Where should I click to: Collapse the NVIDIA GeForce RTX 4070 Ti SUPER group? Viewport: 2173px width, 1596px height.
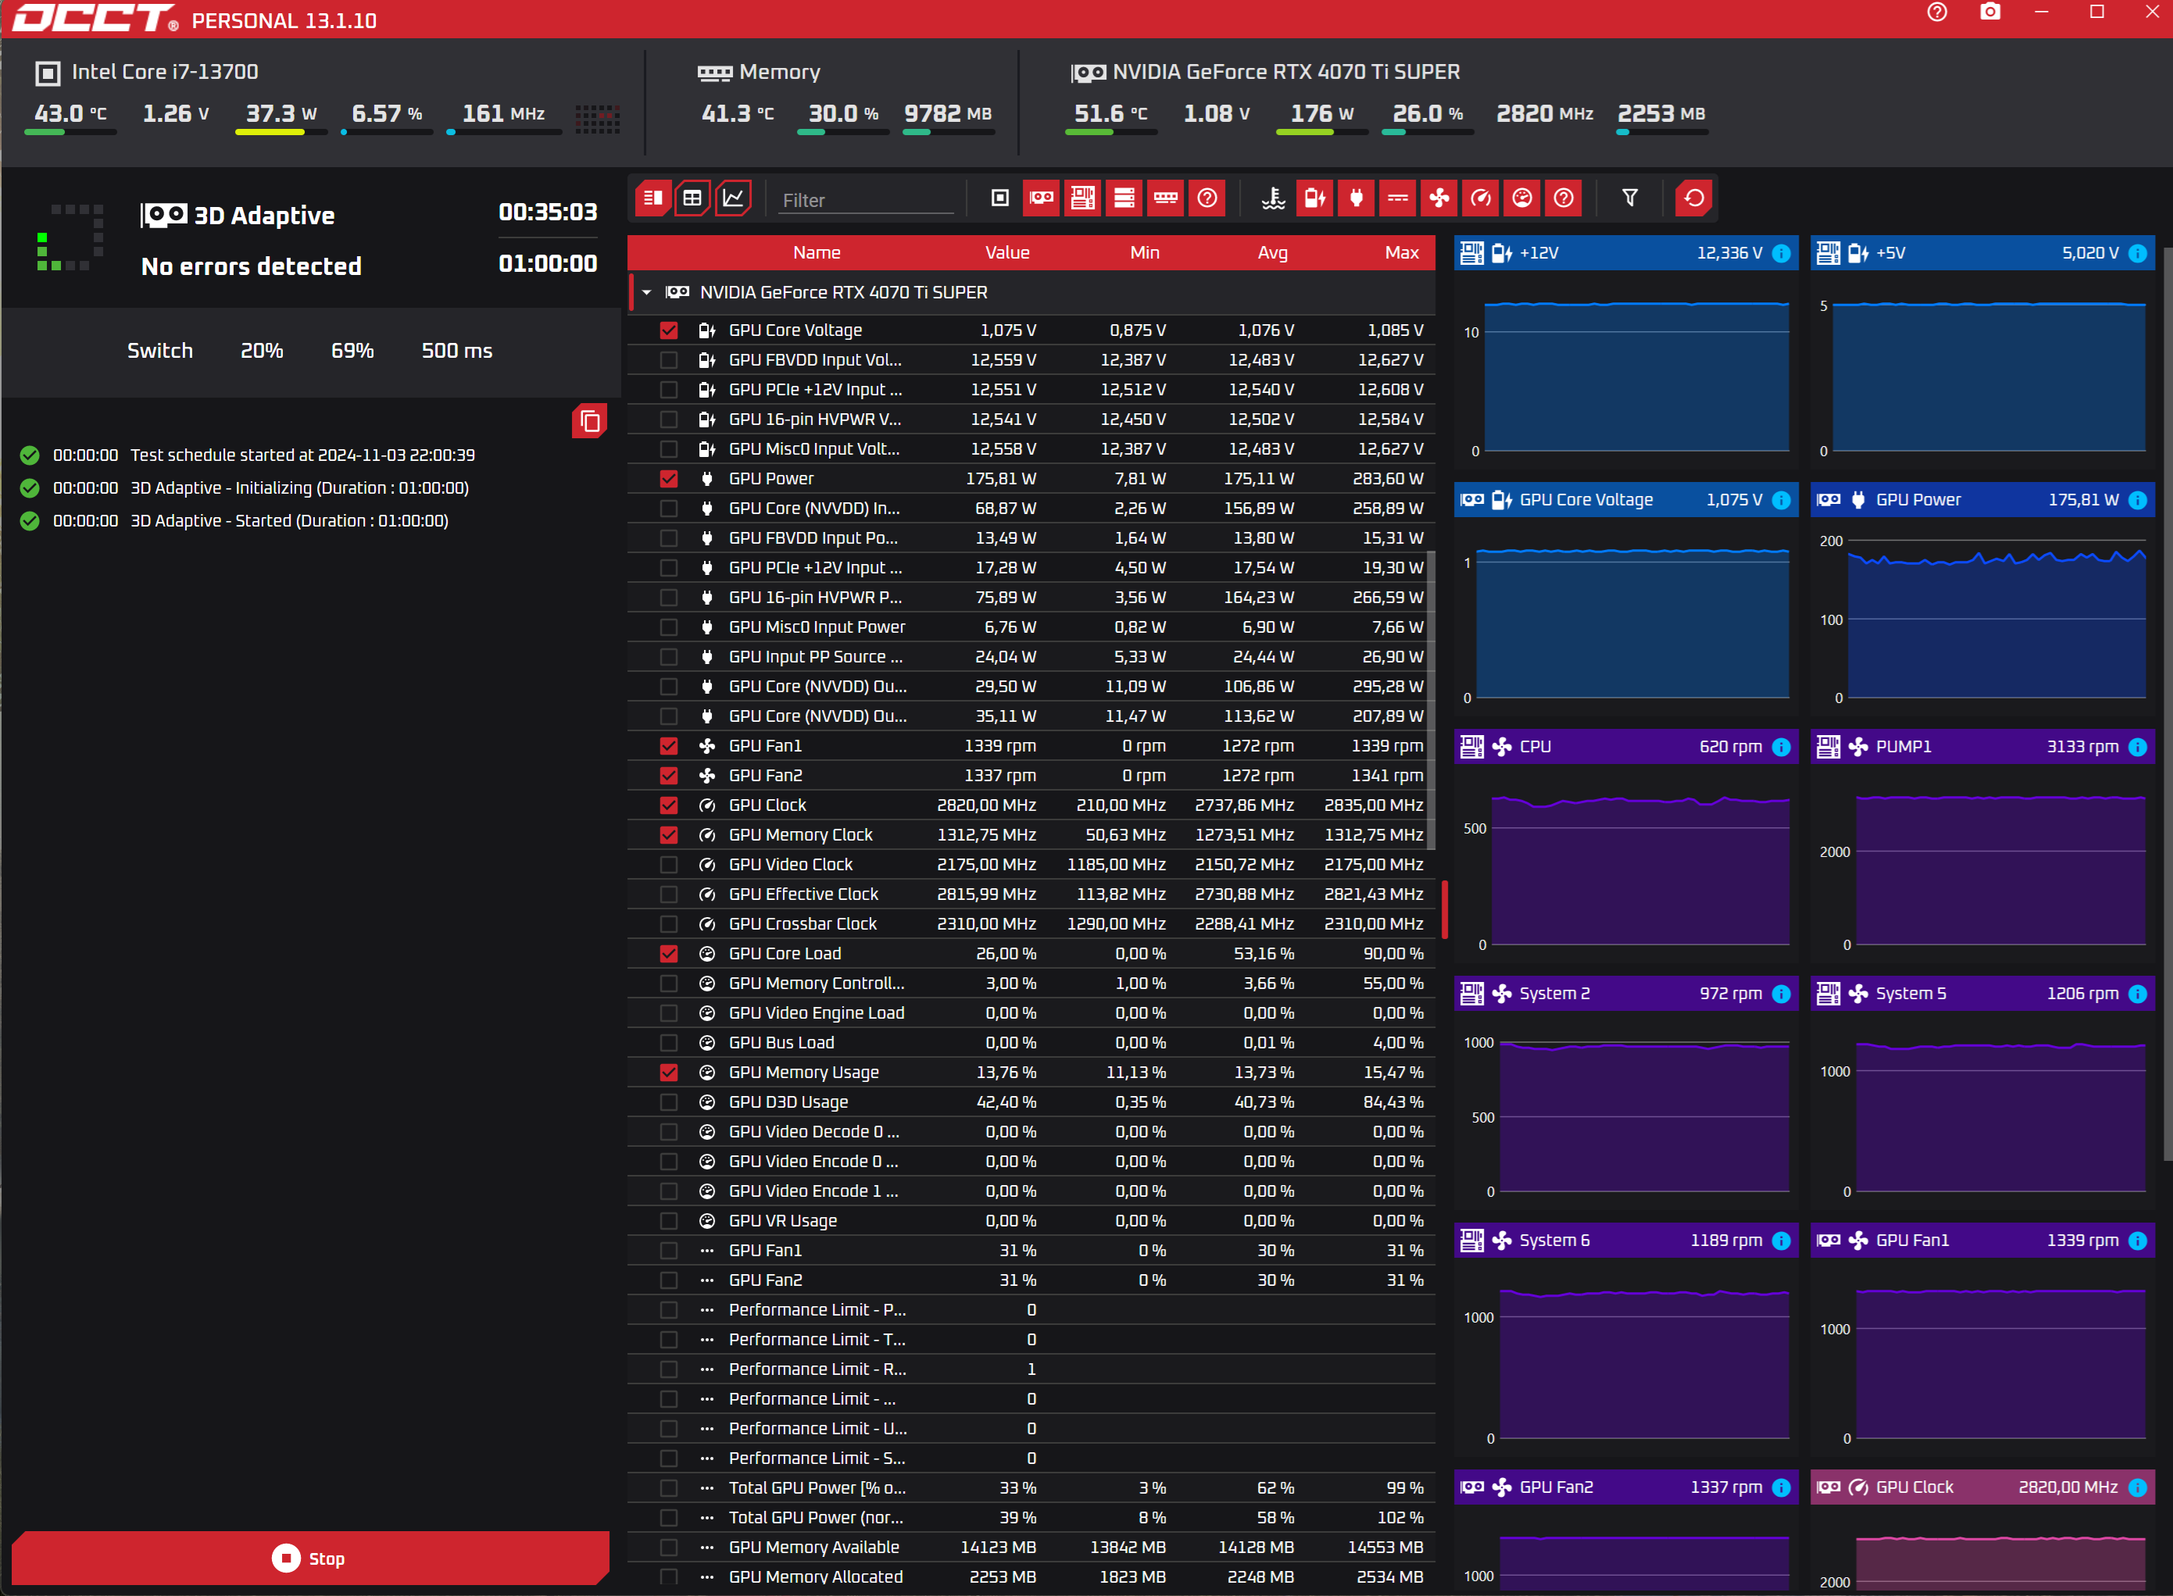[646, 293]
